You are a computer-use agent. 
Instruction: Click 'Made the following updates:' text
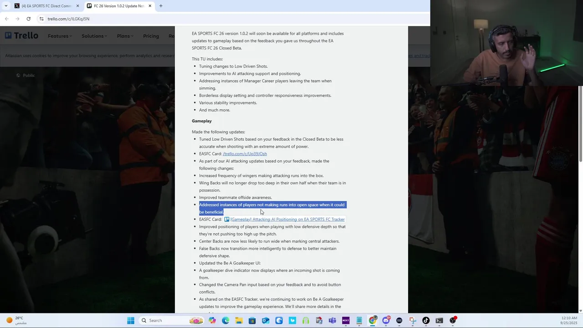tap(218, 132)
